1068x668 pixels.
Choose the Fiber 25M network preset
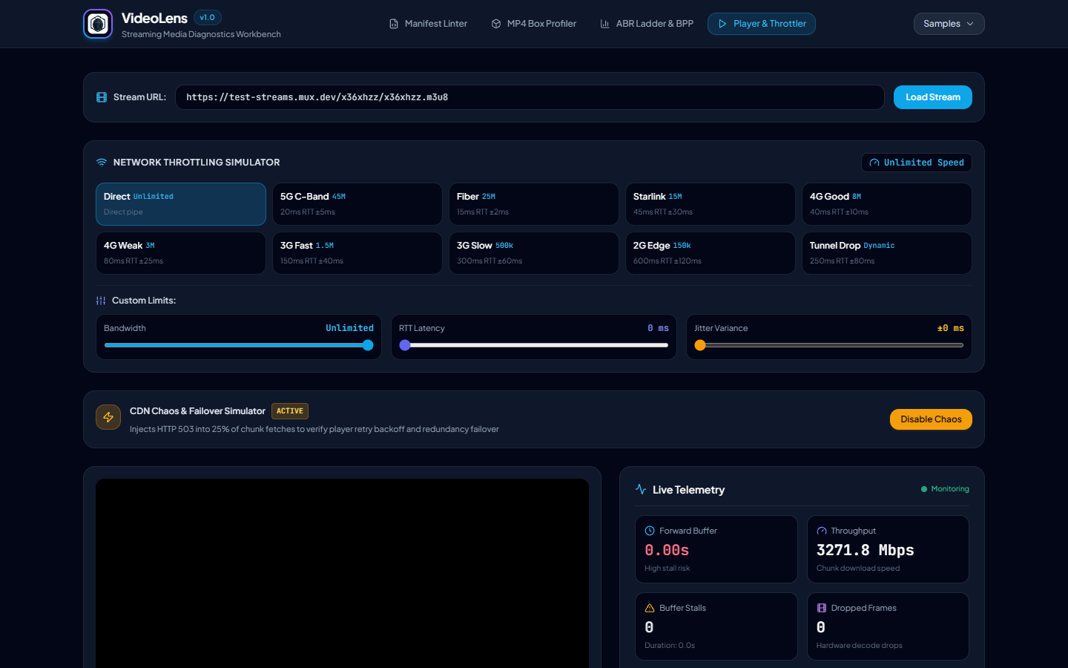534,204
